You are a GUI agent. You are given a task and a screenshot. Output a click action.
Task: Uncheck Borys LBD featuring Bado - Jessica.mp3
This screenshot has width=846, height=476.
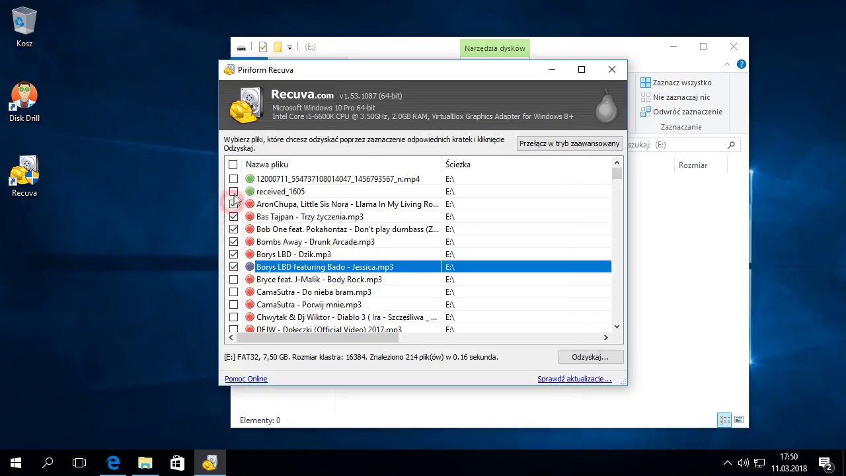click(x=233, y=267)
